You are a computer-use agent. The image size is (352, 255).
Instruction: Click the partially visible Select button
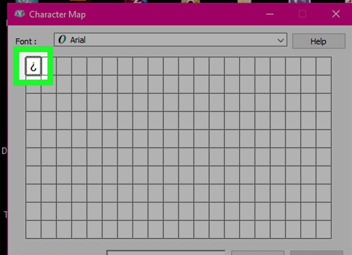click(257, 253)
